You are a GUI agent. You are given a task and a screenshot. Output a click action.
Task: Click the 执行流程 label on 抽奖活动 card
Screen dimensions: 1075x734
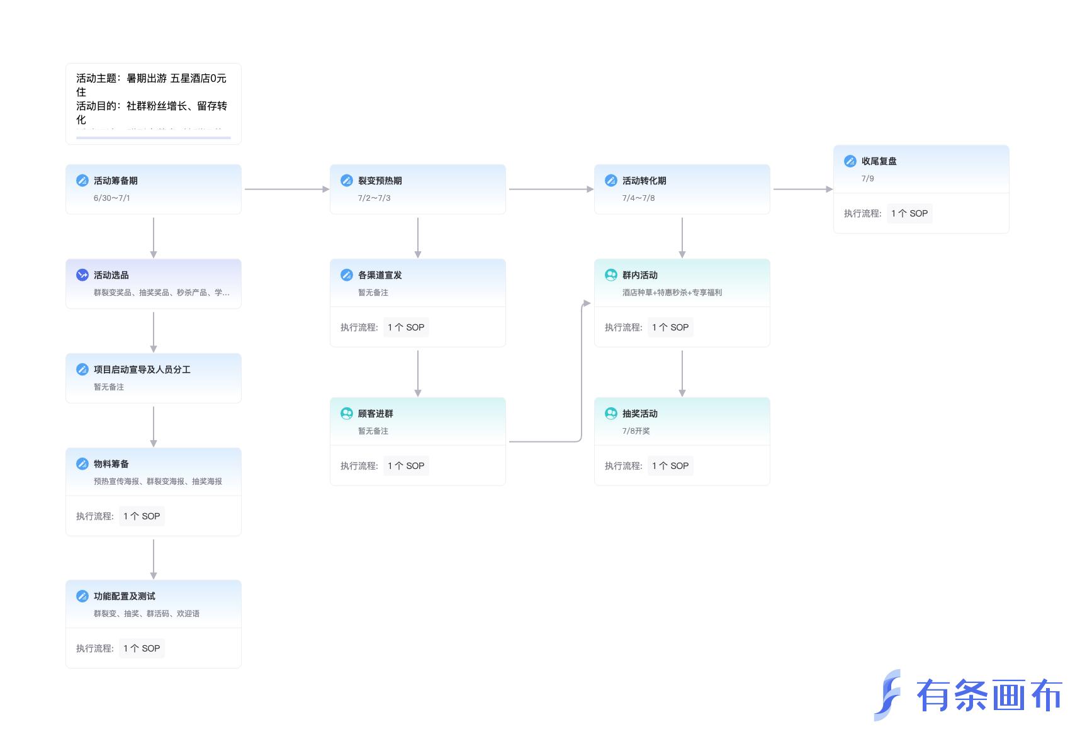tap(624, 466)
